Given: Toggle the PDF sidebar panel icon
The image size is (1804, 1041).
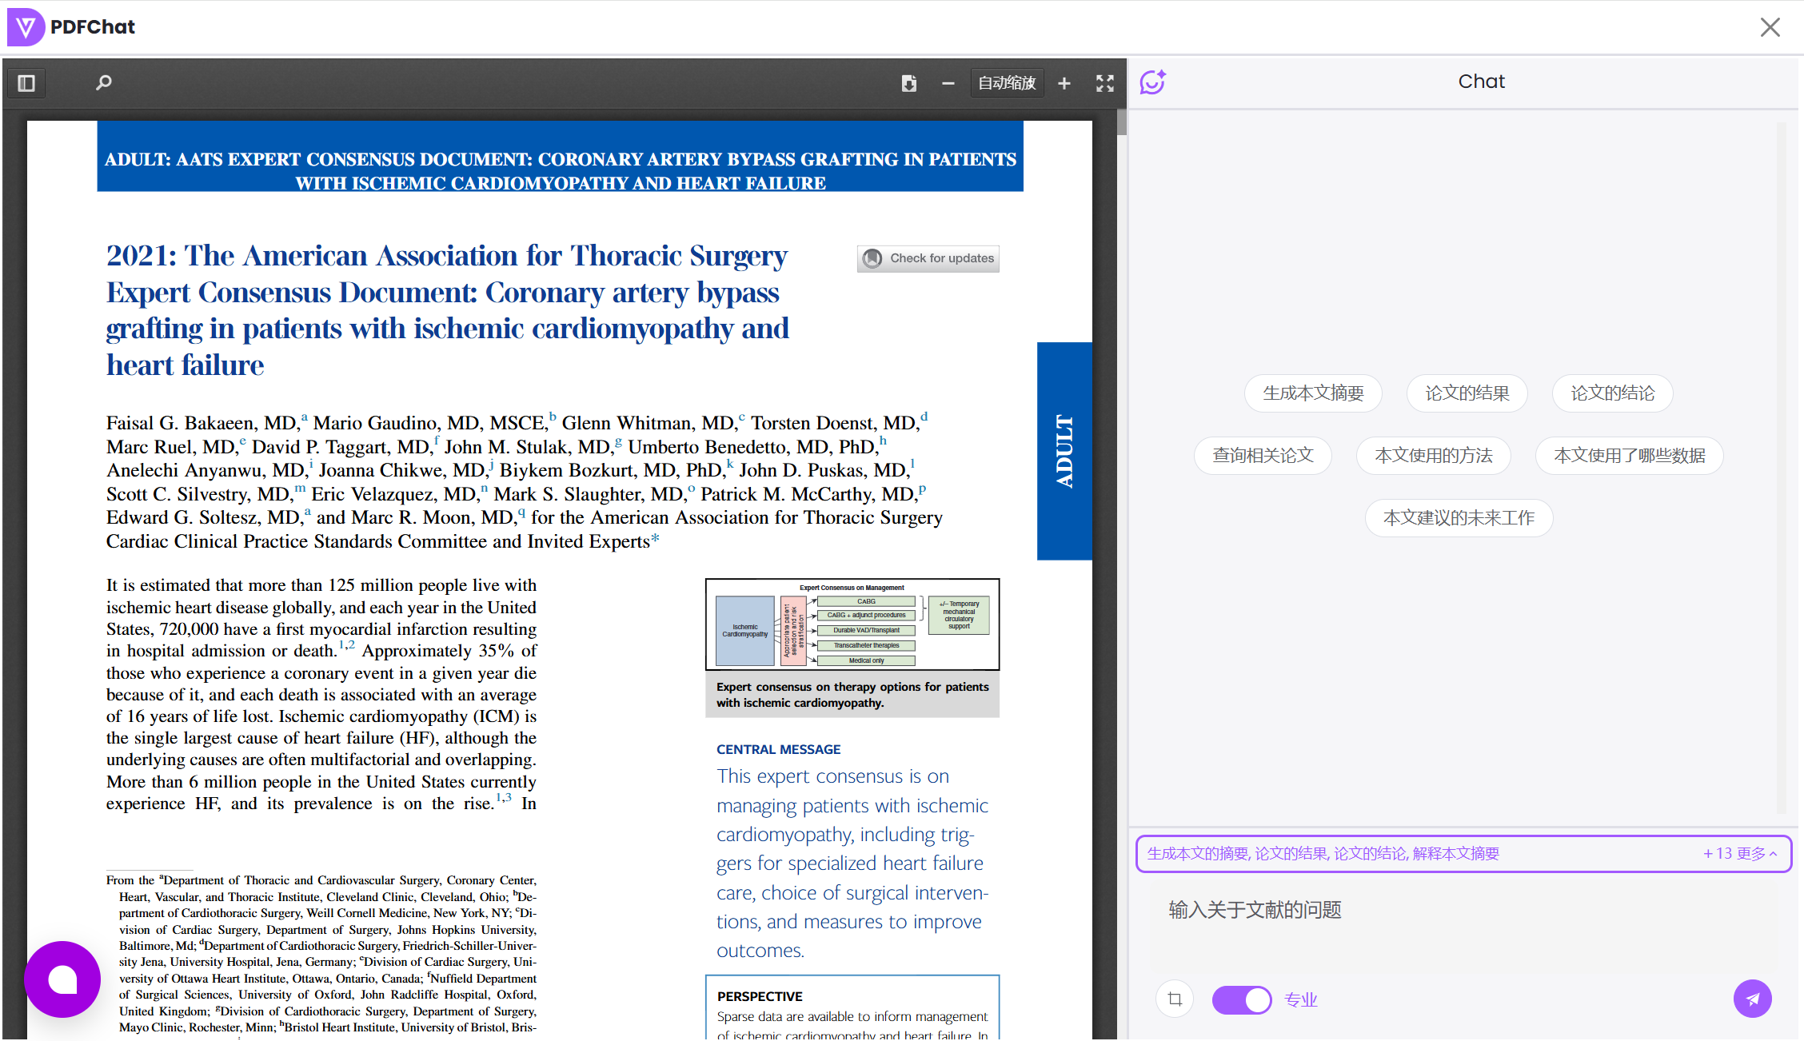Looking at the screenshot, I should [x=26, y=83].
